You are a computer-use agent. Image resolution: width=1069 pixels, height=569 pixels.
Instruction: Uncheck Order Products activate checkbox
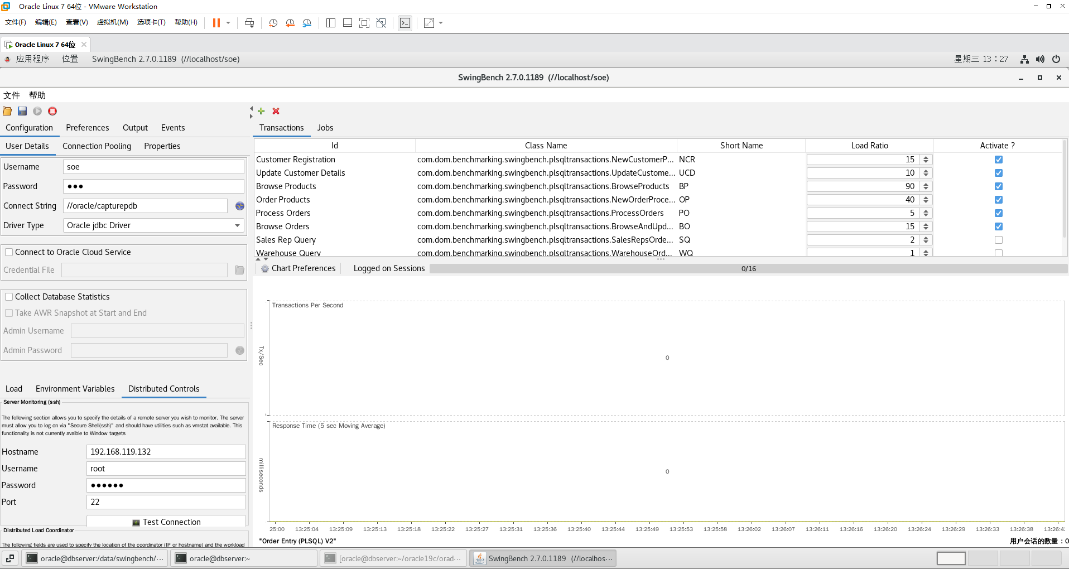pos(999,200)
